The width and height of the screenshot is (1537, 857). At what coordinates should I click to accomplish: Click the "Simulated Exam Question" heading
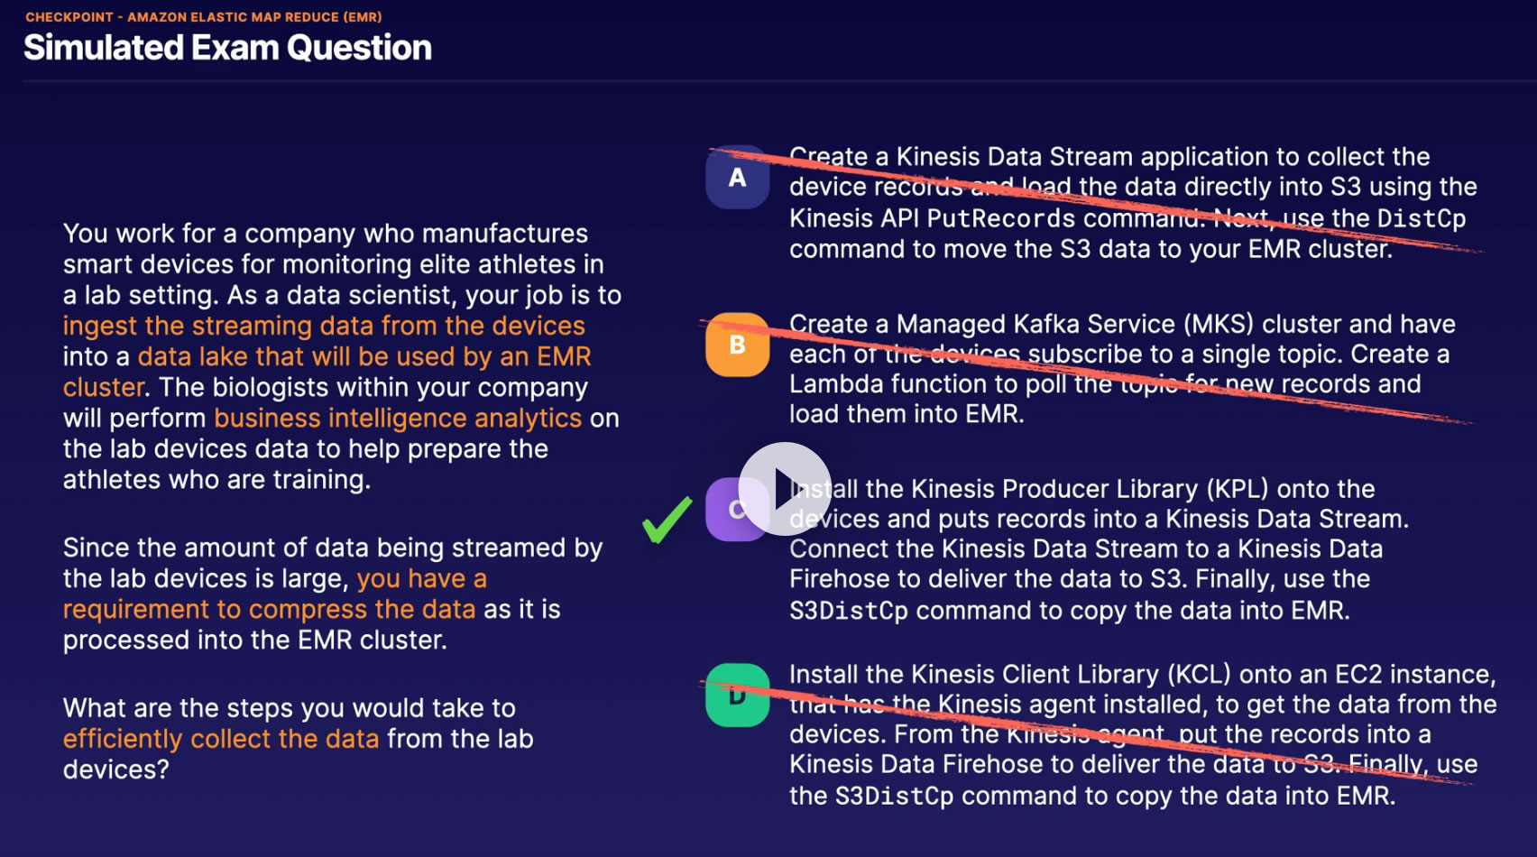pos(227,48)
